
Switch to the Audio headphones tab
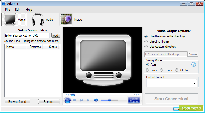(42, 20)
